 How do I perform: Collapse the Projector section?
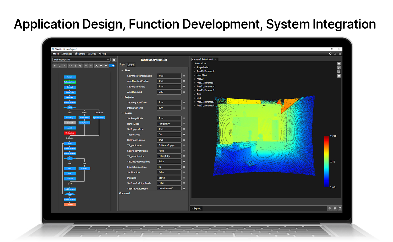[122, 97]
